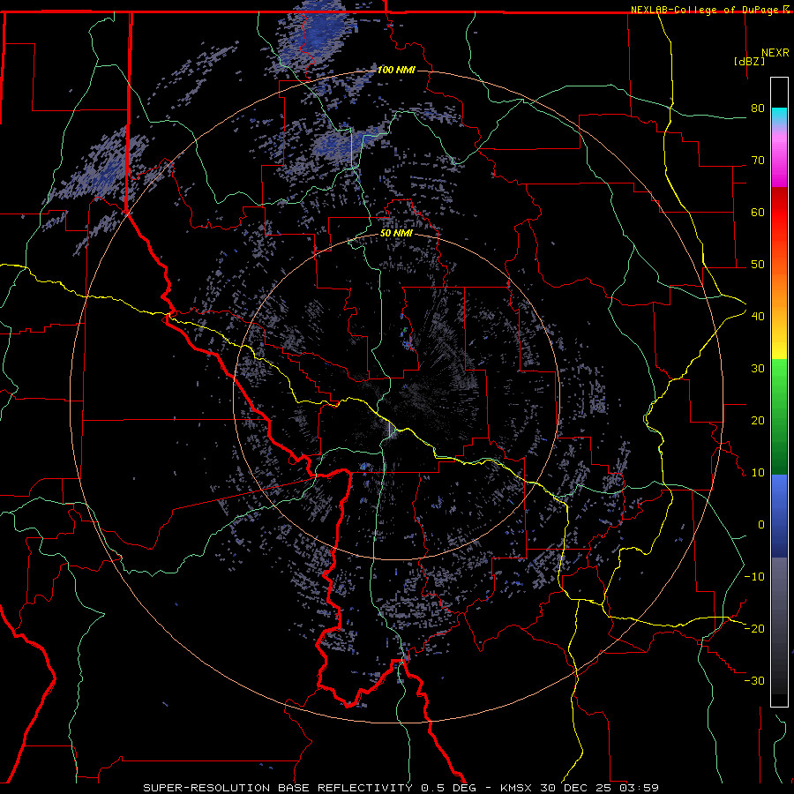Click the 10 value on the dBZ scale
The height and width of the screenshot is (794, 794).
click(758, 473)
